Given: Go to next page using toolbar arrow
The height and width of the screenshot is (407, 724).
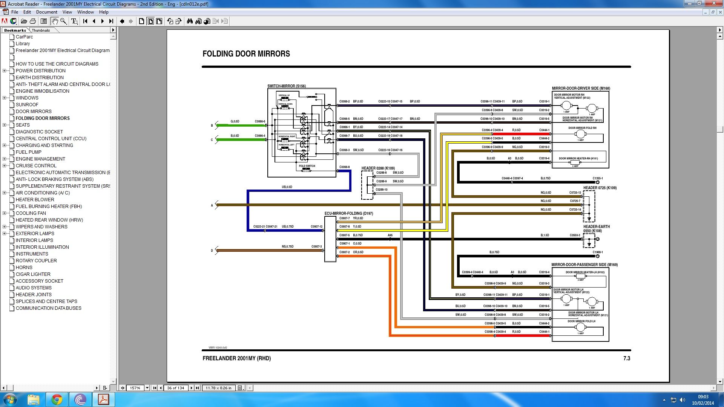Looking at the screenshot, I should point(103,21).
